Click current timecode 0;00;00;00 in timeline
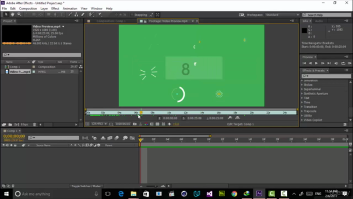The width and height of the screenshot is (353, 199). (14, 137)
